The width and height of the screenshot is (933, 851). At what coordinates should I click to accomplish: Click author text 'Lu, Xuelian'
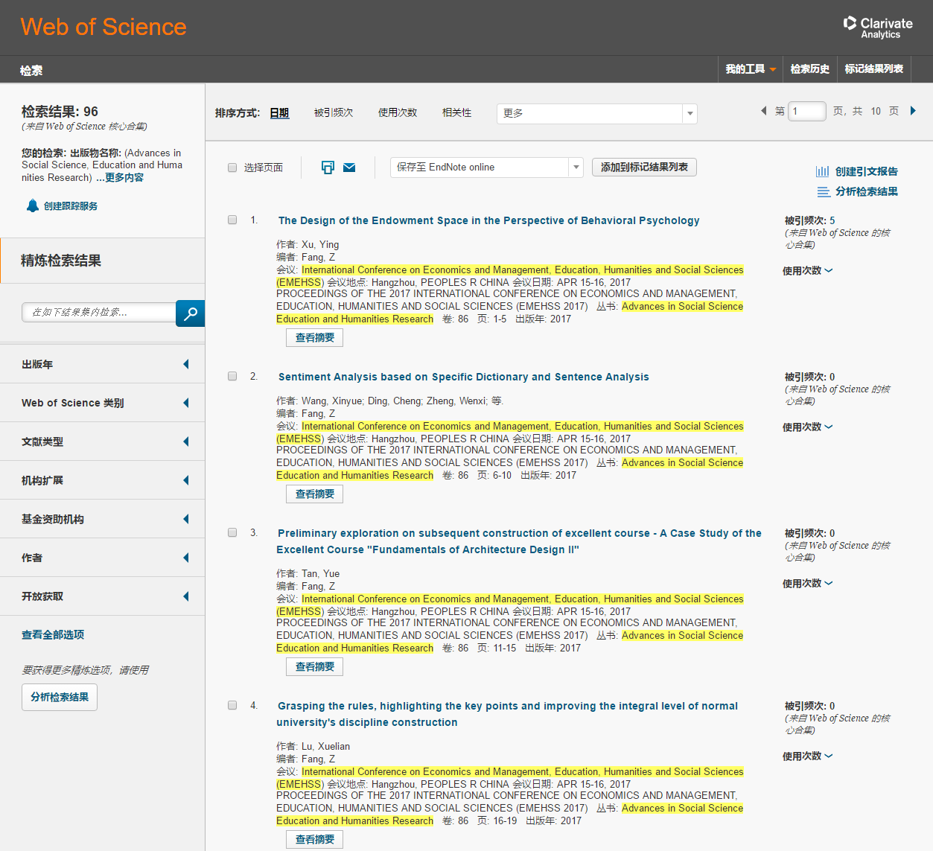(325, 746)
